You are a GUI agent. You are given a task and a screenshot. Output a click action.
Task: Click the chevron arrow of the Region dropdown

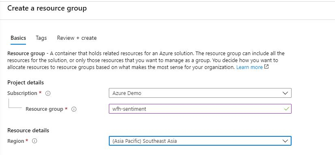(x=285, y=141)
